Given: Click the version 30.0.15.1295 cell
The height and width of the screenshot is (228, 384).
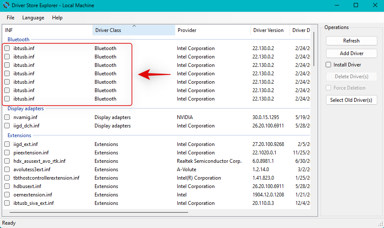Looking at the screenshot, I should (266, 117).
